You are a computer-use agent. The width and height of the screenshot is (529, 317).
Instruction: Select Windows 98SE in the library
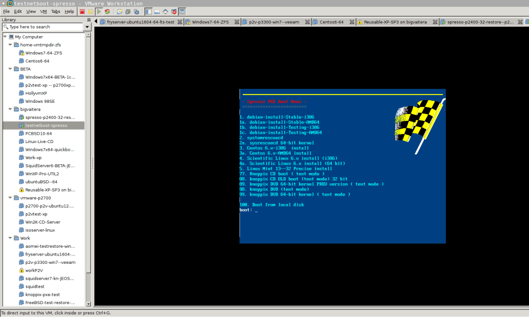[40, 101]
